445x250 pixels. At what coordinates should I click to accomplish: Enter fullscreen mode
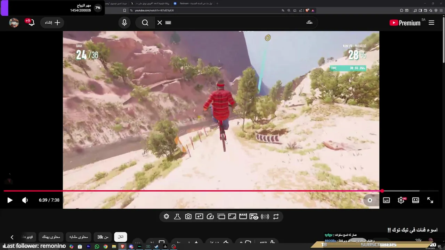tap(430, 200)
